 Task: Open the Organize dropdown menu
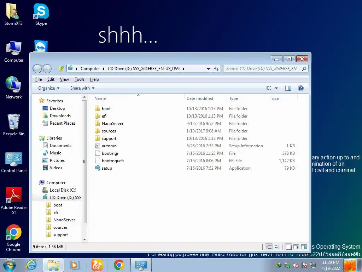click(49, 88)
